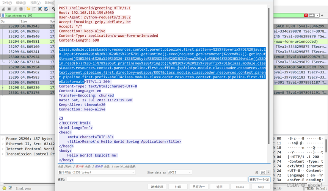Click the Close button in stream dialog

pos(240,187)
